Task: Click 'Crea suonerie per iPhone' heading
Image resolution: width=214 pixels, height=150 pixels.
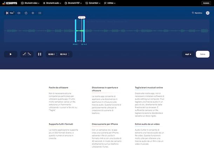Action: (x=105, y=124)
